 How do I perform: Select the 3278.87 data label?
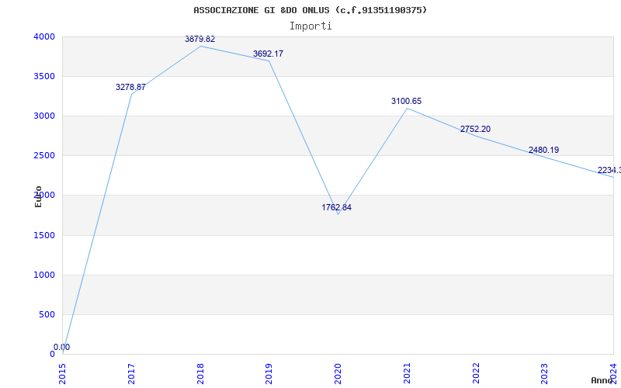(130, 87)
